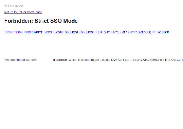The image size is (183, 129).
Task: Select the bold admin username in footer
Action: [62, 60]
